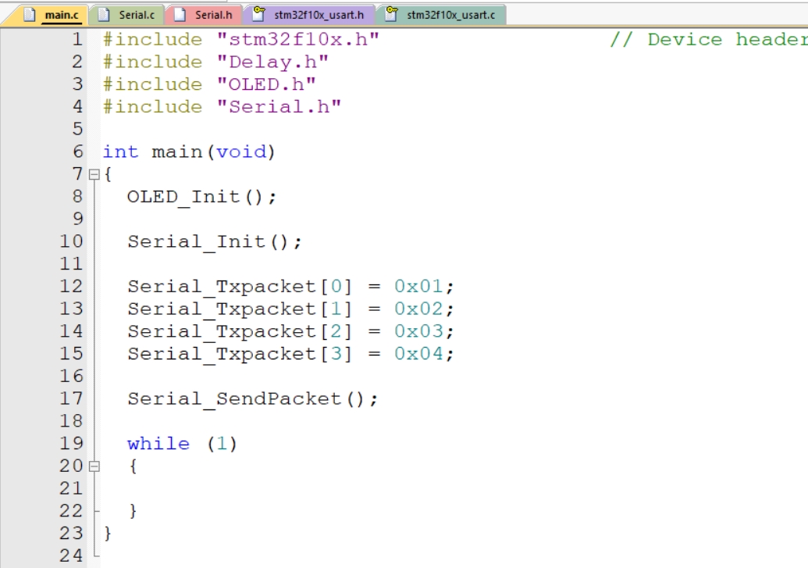Click the Serial.c file icon
The image size is (808, 568).
pos(104,14)
